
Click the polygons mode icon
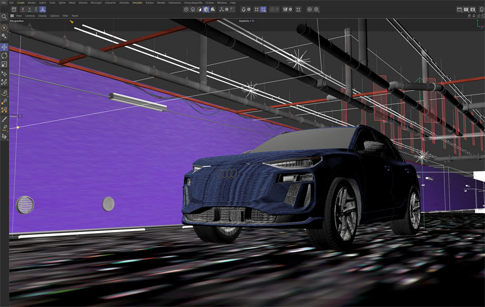pyautogui.click(x=199, y=10)
